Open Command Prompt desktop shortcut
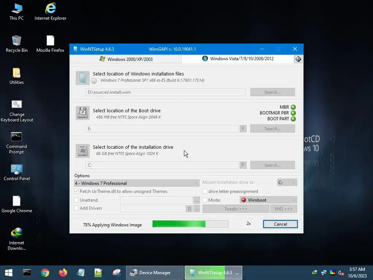373x280 pixels. (16, 143)
